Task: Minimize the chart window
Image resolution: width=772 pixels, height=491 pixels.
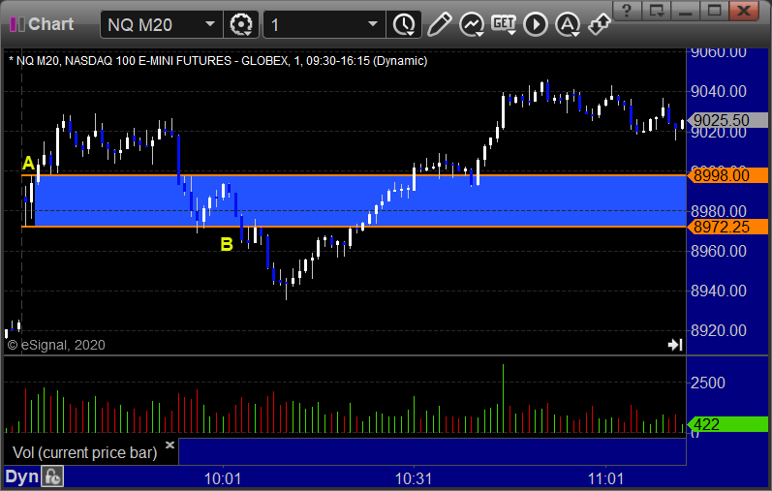Action: pos(686,11)
